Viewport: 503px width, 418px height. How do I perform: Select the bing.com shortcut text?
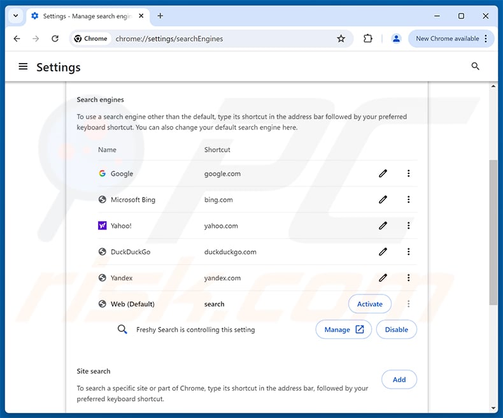[x=218, y=199]
